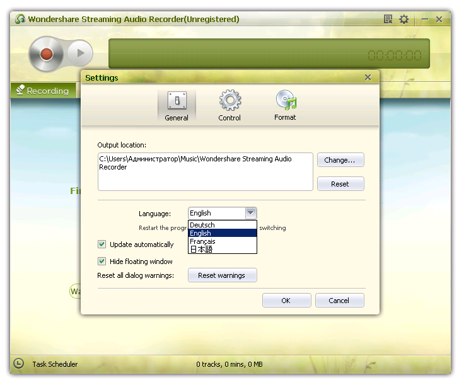Open the main window settings gear icon
The image size is (459, 385).
(404, 20)
